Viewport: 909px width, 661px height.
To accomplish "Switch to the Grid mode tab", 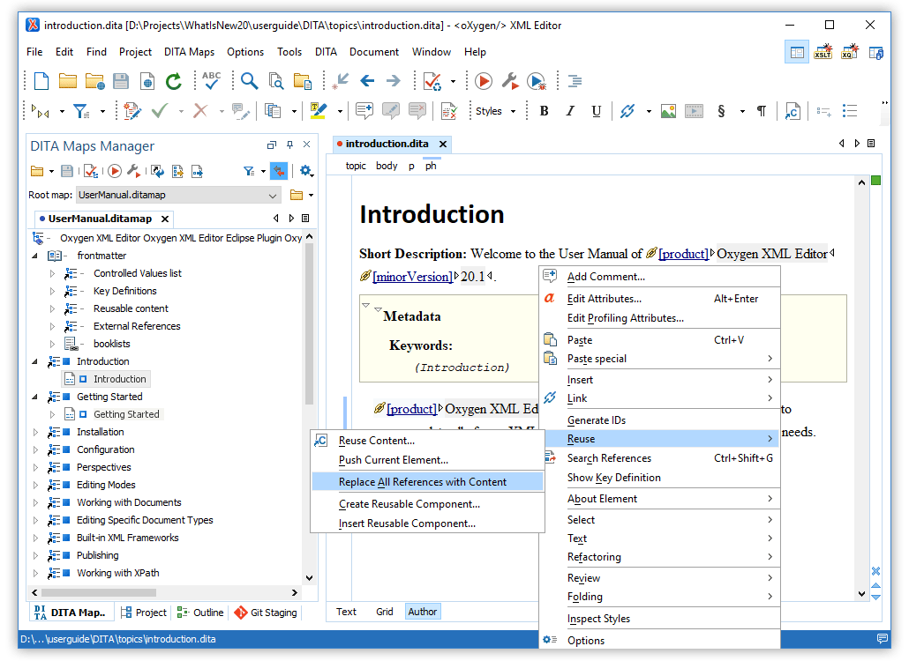I will pyautogui.click(x=385, y=612).
